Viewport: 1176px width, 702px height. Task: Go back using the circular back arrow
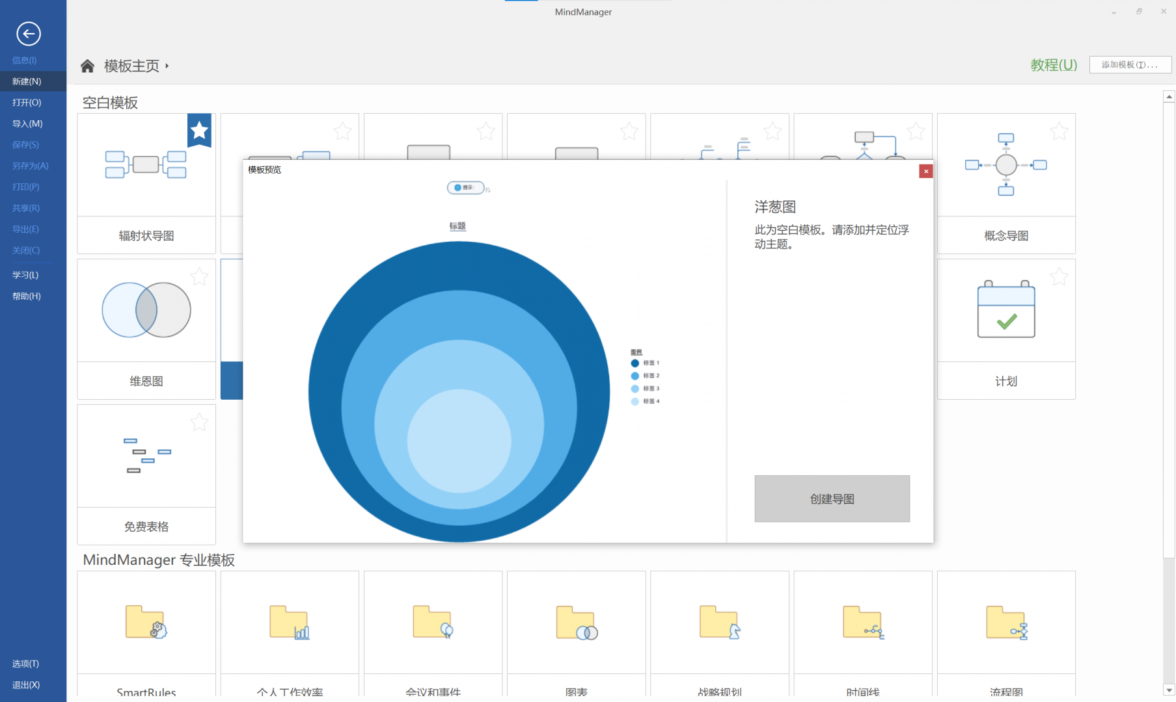pos(29,34)
